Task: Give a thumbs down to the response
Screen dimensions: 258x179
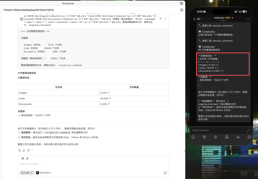Action: [x=28, y=150]
